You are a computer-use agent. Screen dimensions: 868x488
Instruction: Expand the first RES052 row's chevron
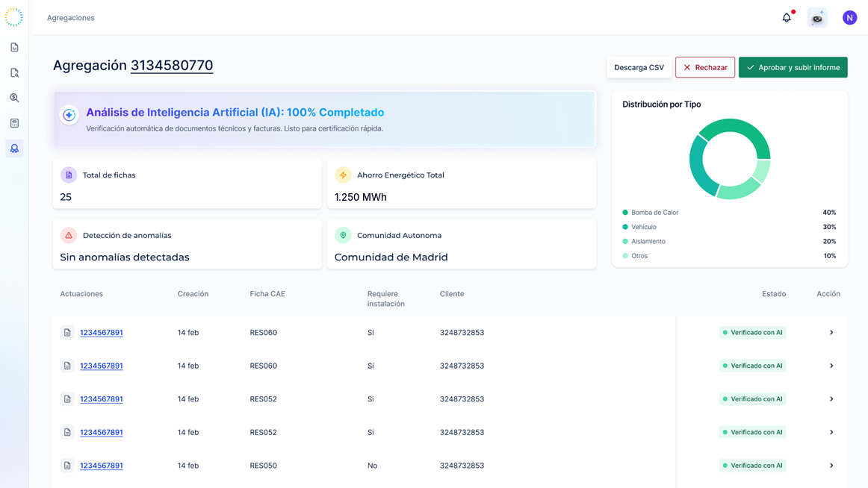click(831, 399)
